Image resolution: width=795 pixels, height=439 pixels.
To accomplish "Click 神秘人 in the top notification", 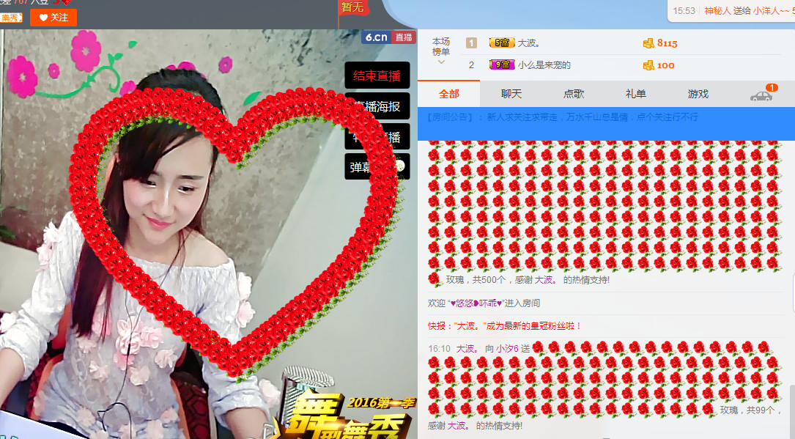I will click(717, 11).
